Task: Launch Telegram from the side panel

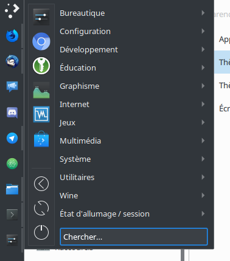Action: pos(12,138)
